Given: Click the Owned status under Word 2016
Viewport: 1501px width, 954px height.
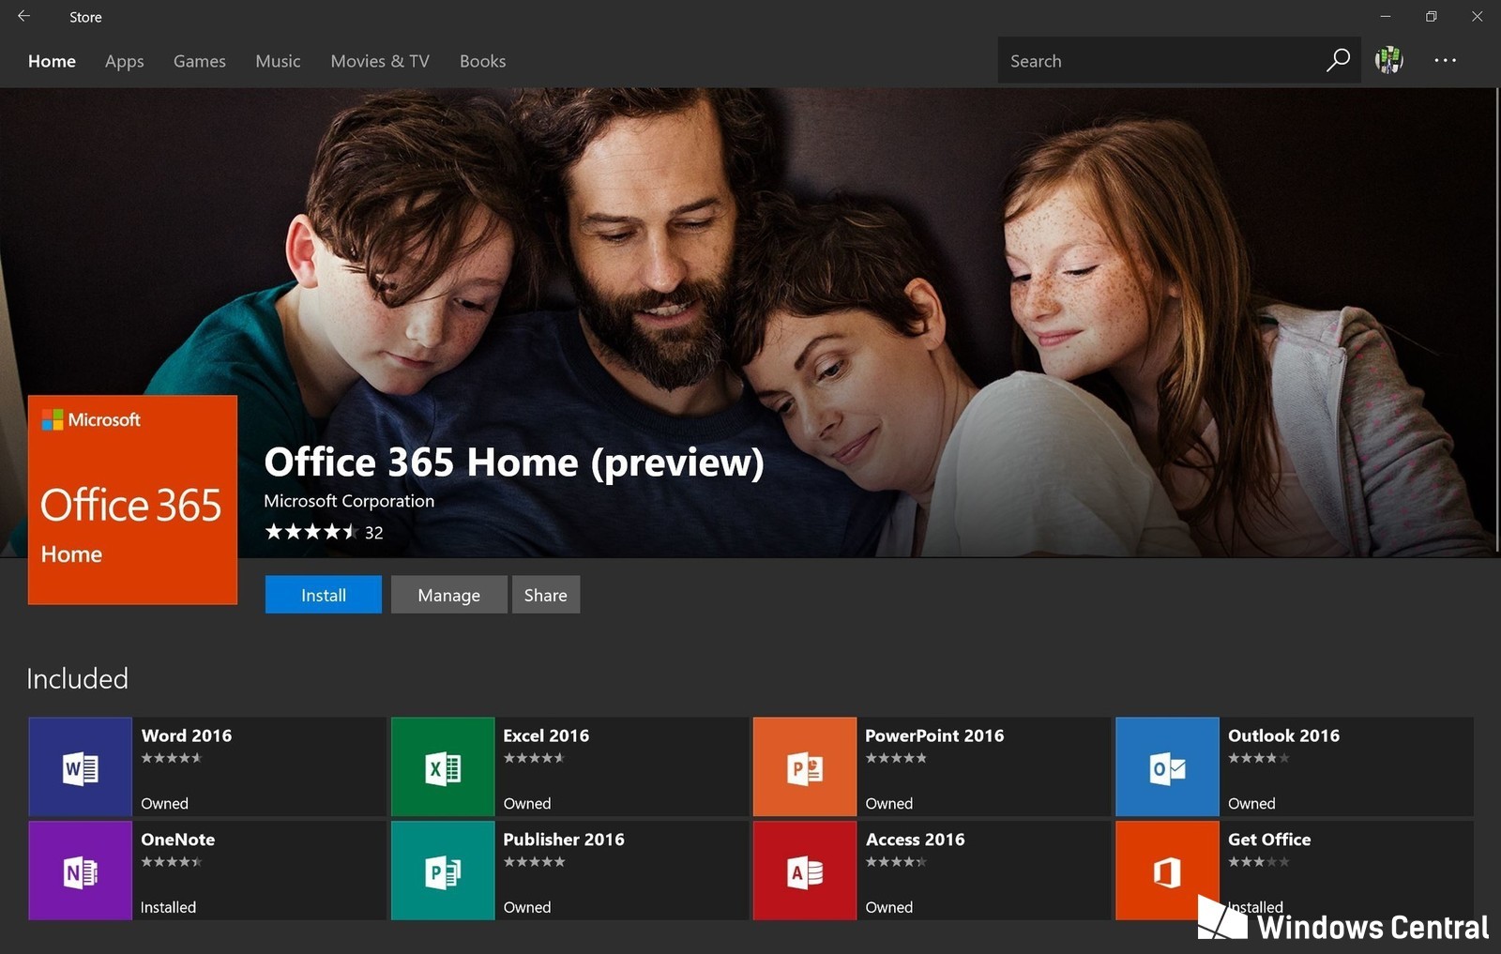Looking at the screenshot, I should pyautogui.click(x=164, y=803).
